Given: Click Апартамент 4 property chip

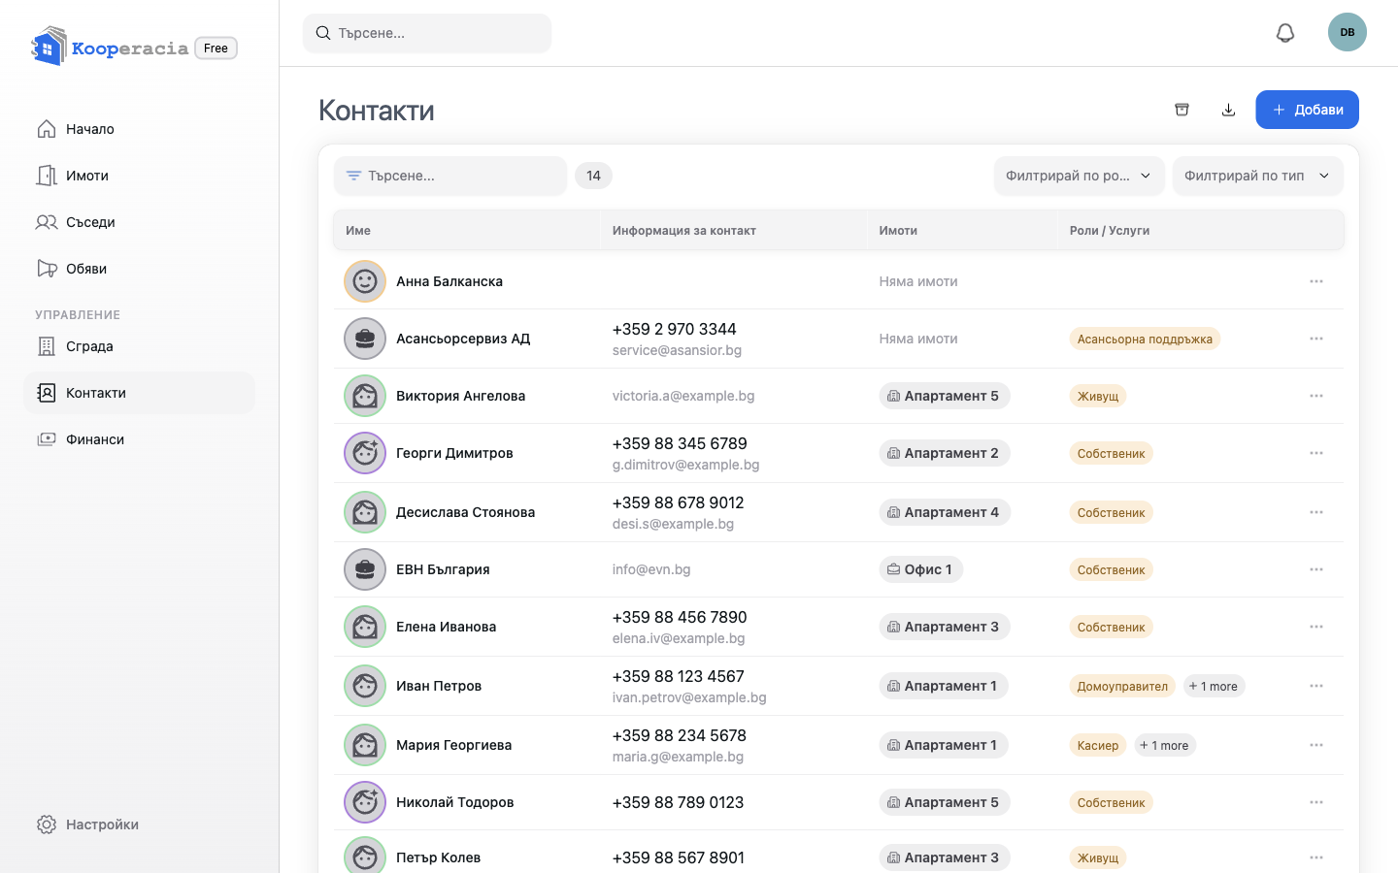Looking at the screenshot, I should [944, 512].
